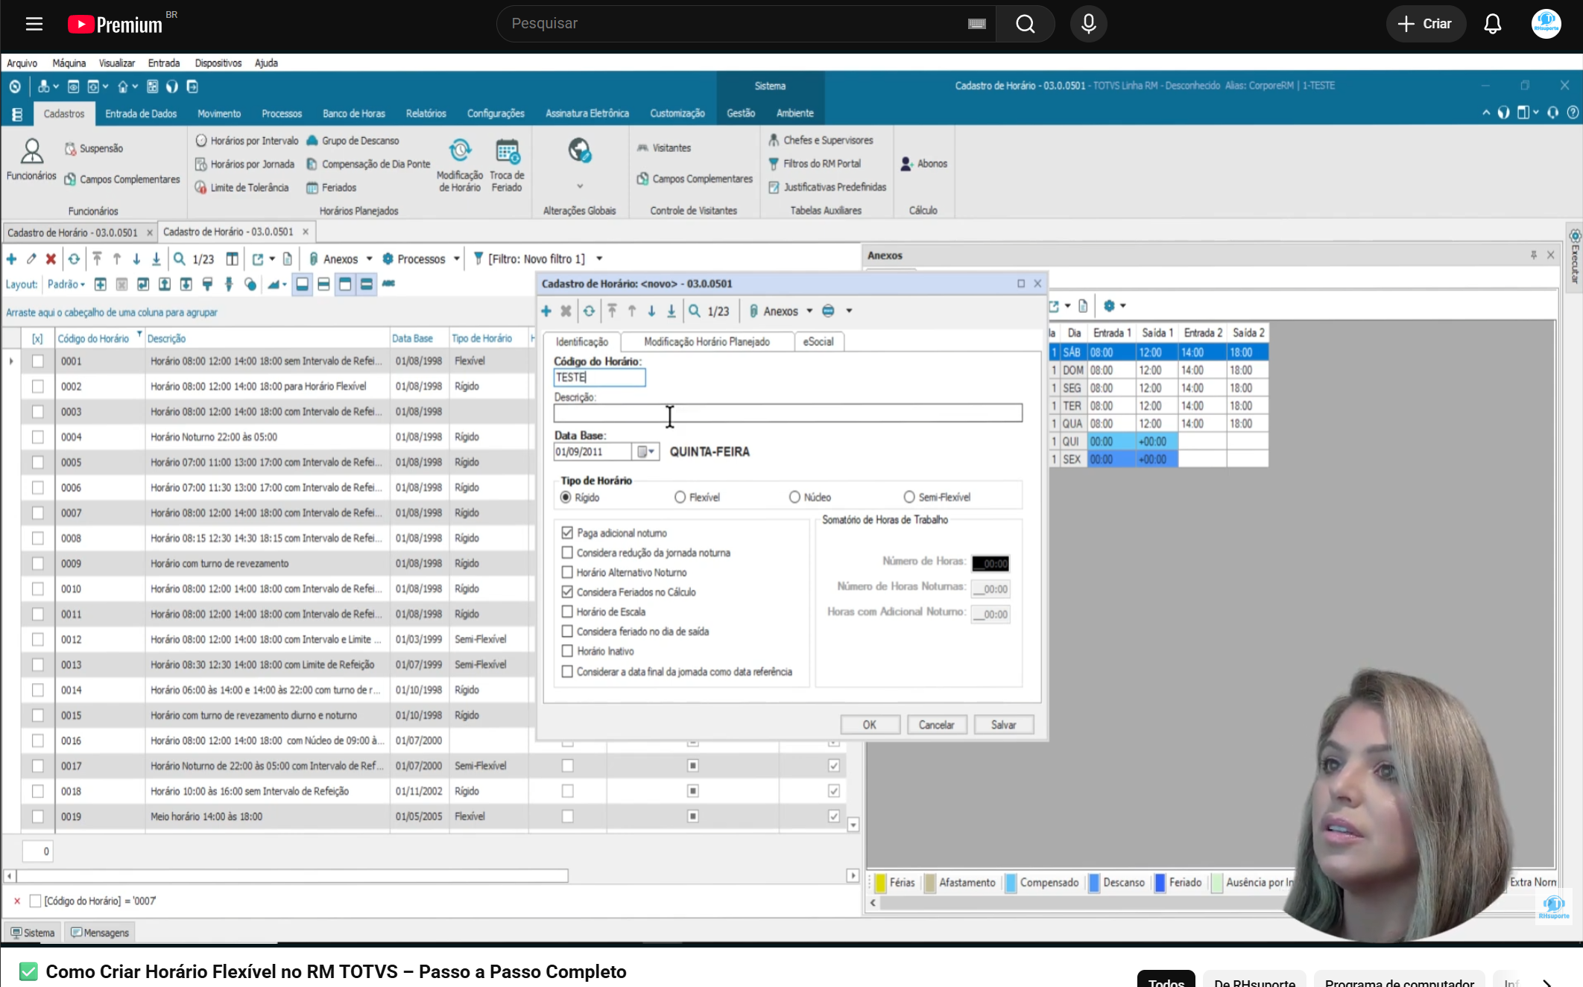
Task: Expand the Processos dropdown
Action: [456, 259]
